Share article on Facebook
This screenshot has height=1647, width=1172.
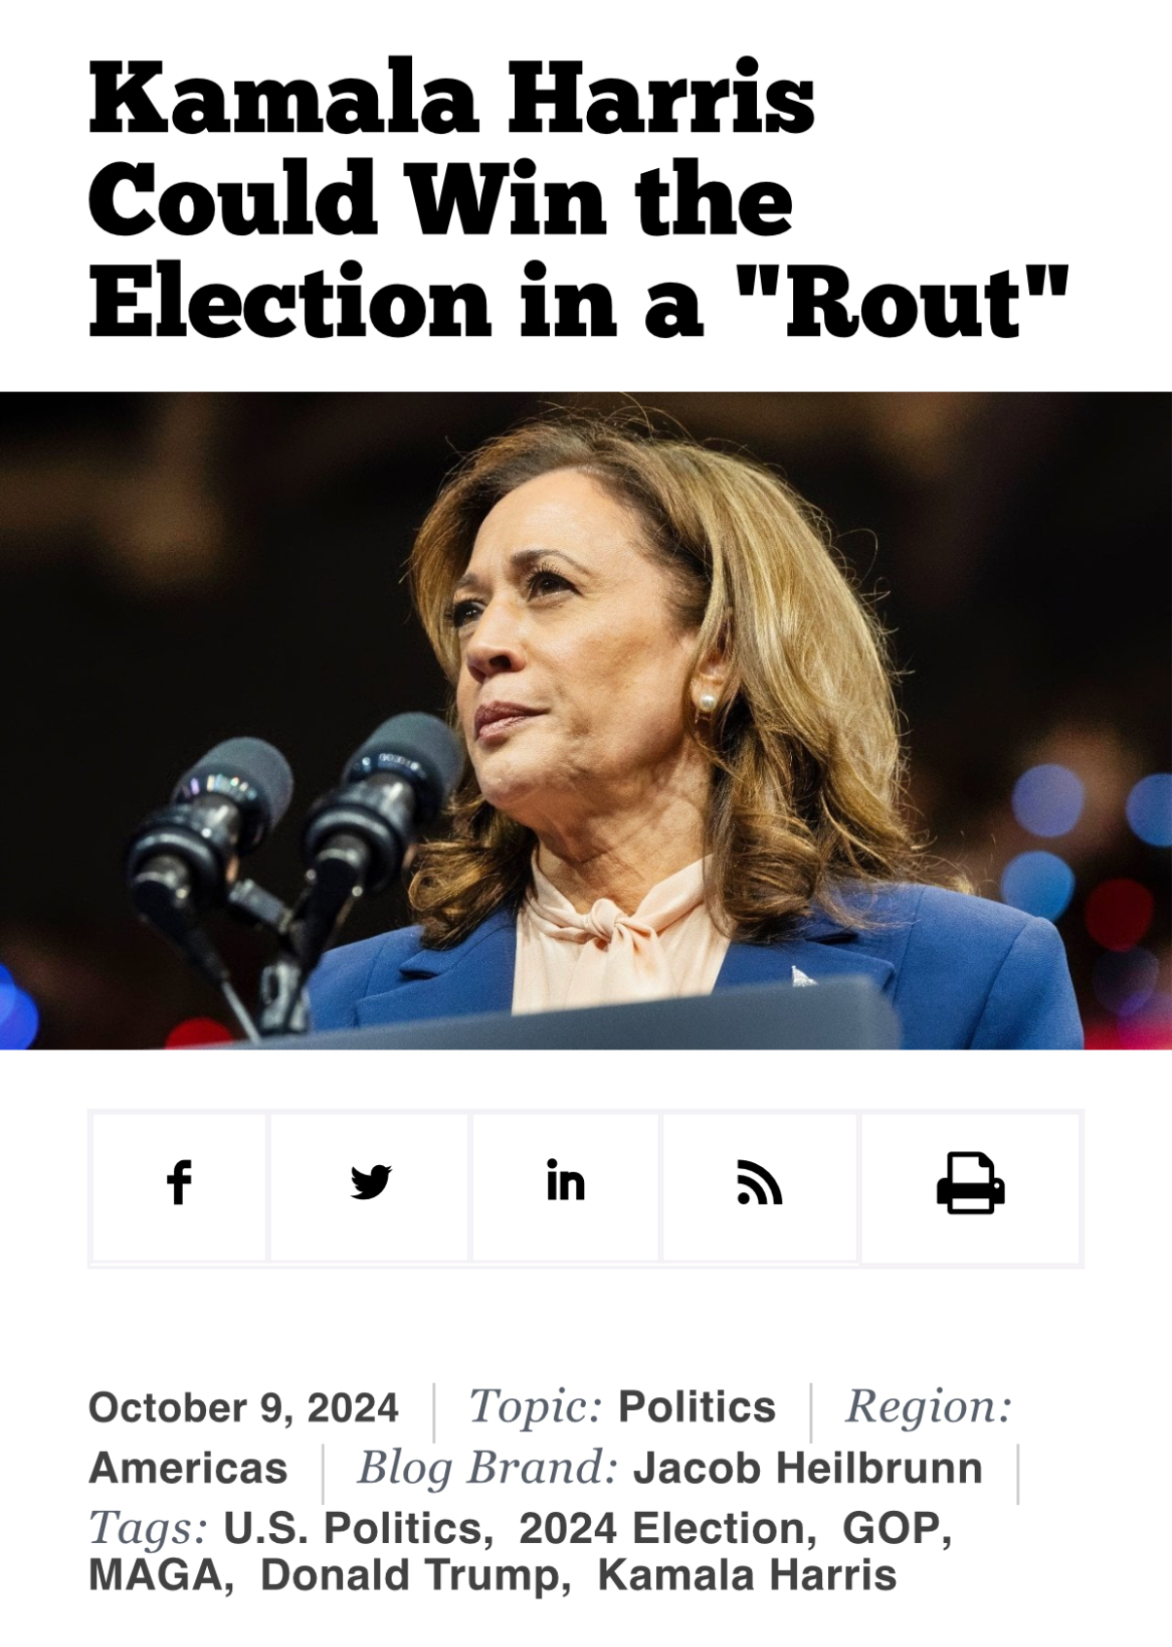tap(179, 1186)
